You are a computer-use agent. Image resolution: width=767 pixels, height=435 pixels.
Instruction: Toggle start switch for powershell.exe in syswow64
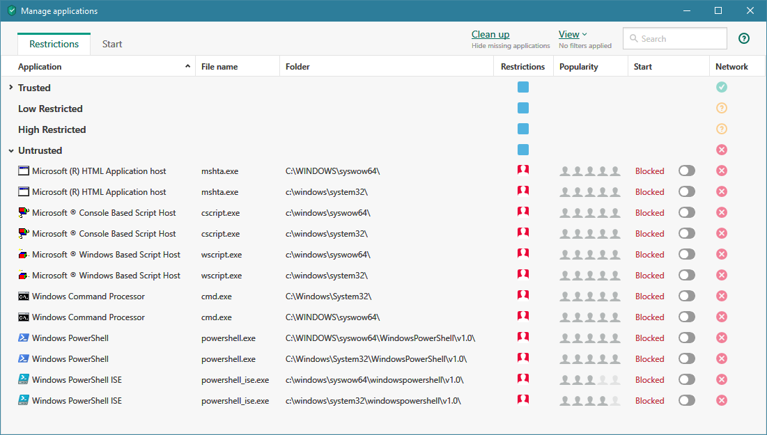pos(687,338)
